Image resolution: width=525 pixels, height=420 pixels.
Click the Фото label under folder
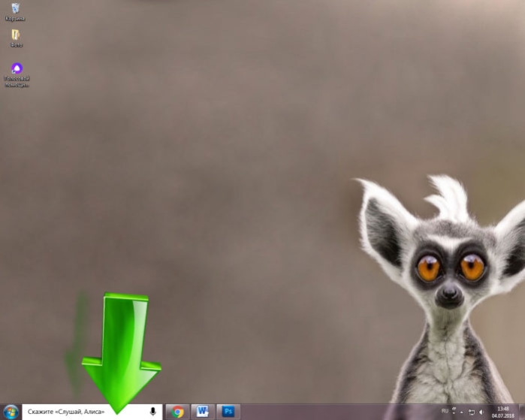coord(16,44)
